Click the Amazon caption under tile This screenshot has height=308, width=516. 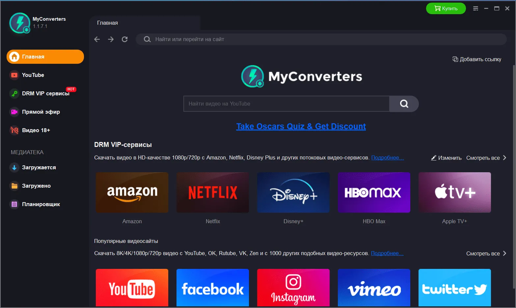pos(132,221)
